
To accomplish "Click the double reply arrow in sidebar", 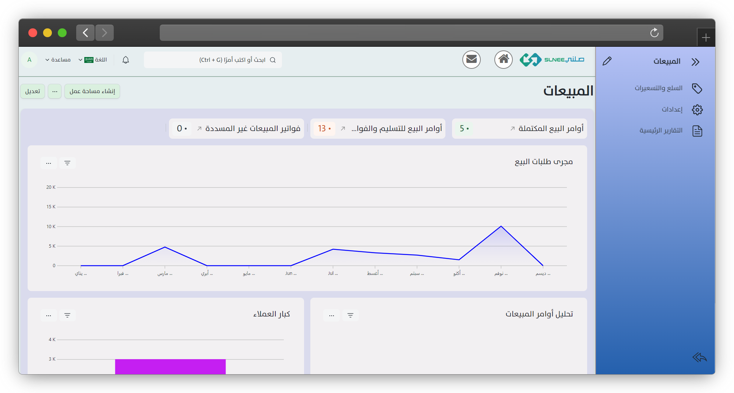I will coord(699,357).
